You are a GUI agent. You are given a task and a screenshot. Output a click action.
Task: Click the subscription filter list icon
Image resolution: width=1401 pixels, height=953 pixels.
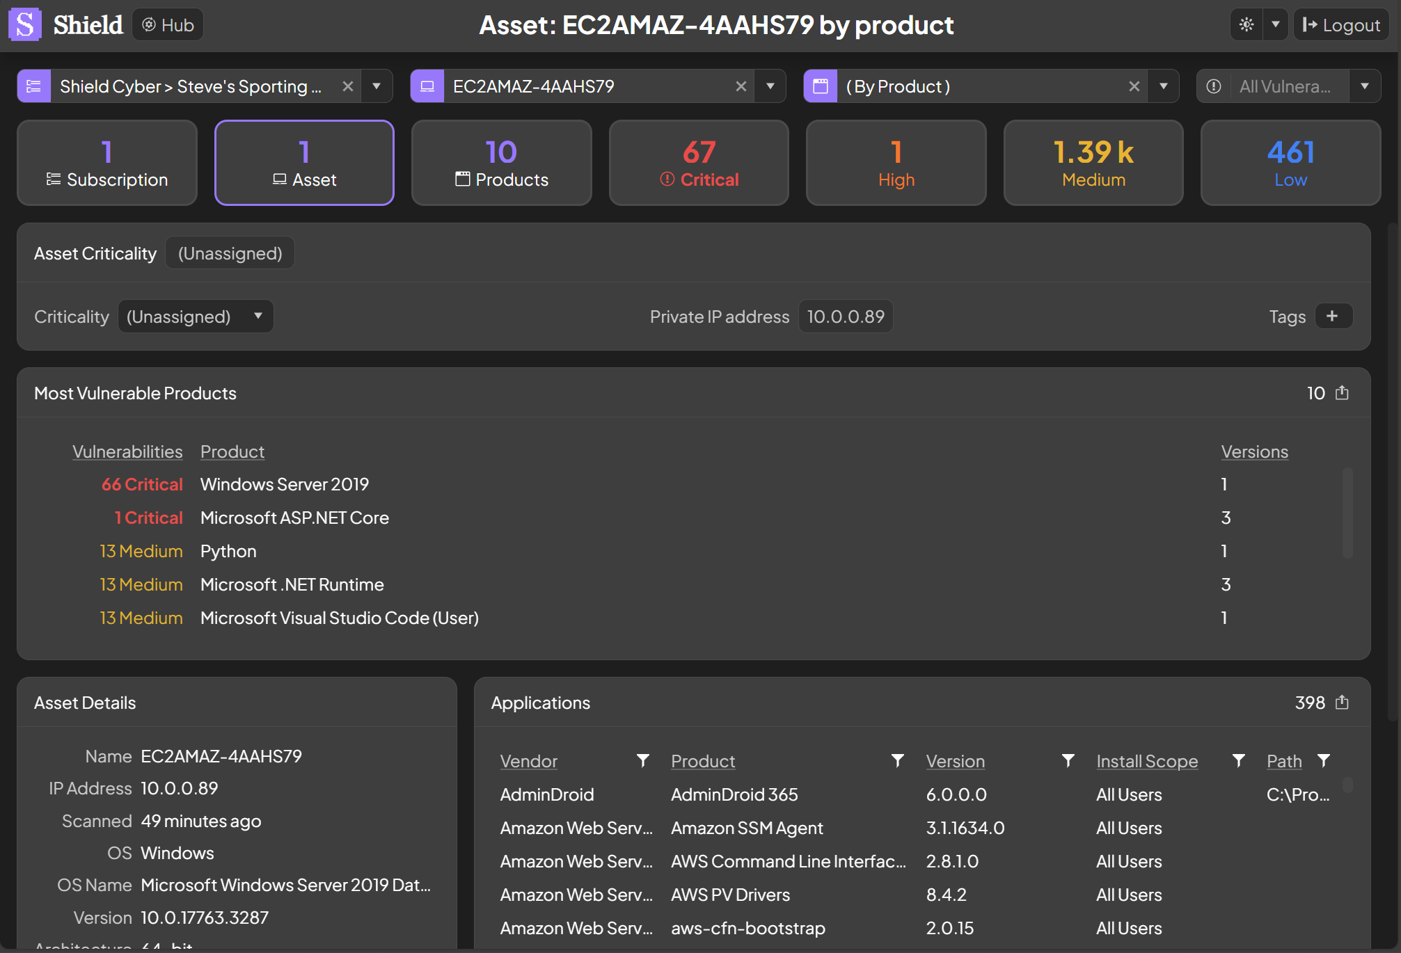click(x=33, y=86)
